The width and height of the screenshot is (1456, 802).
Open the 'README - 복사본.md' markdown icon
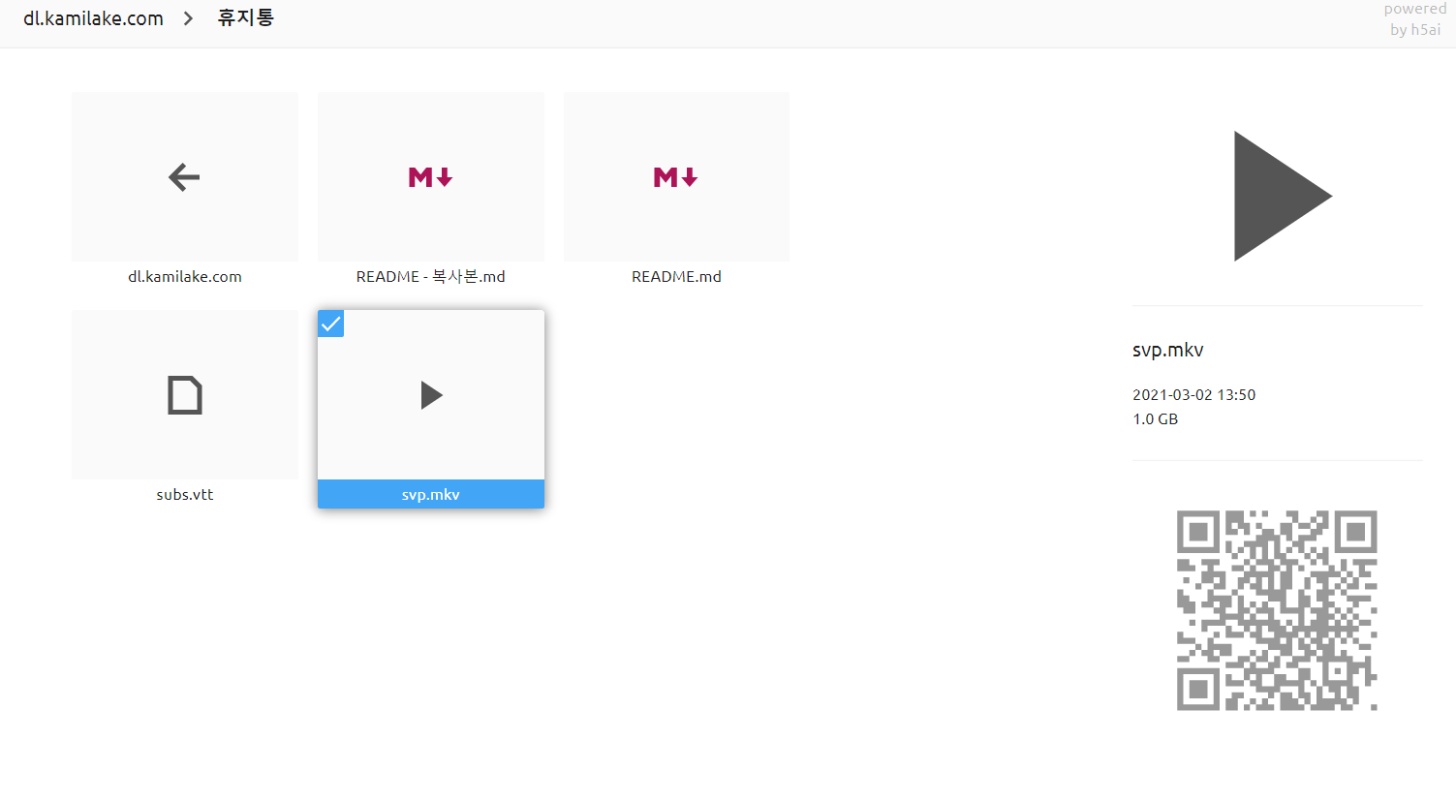(x=430, y=177)
